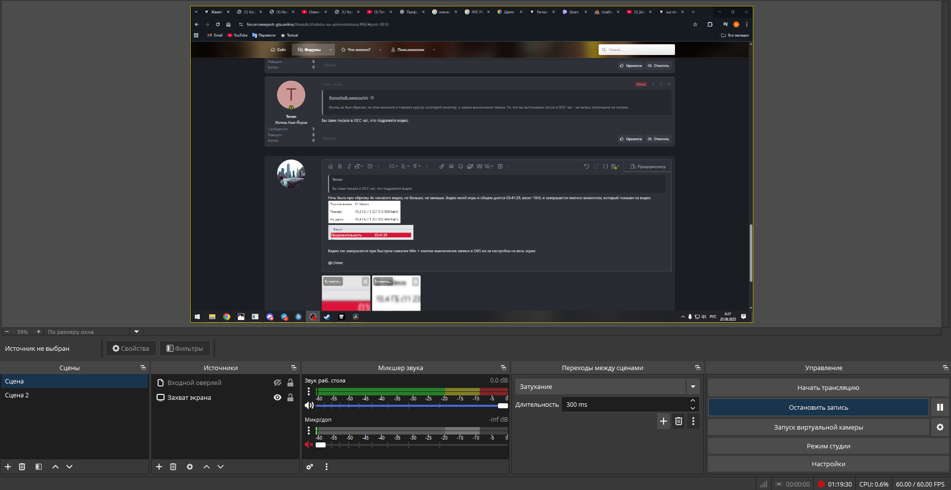
Task: Add a new scene with plus icon
Action: 8,467
